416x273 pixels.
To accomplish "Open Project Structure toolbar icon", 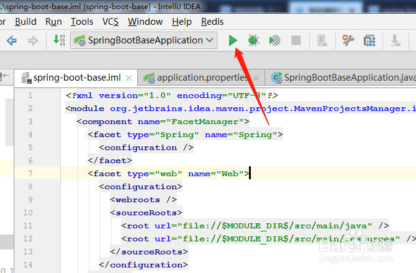I will click(x=369, y=40).
